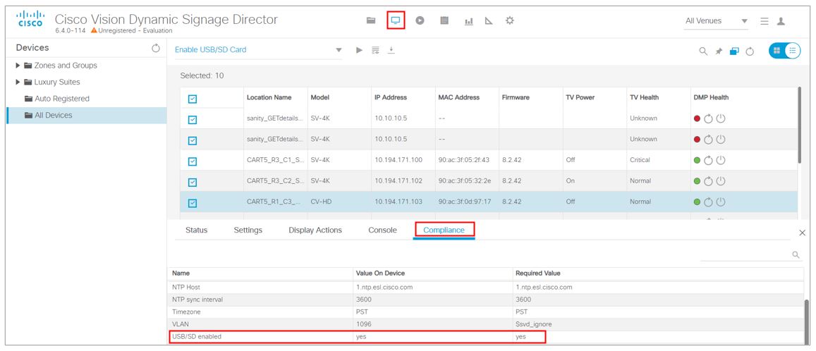The image size is (816, 351).
Task: Switch to the Compliance tab
Action: (x=444, y=230)
